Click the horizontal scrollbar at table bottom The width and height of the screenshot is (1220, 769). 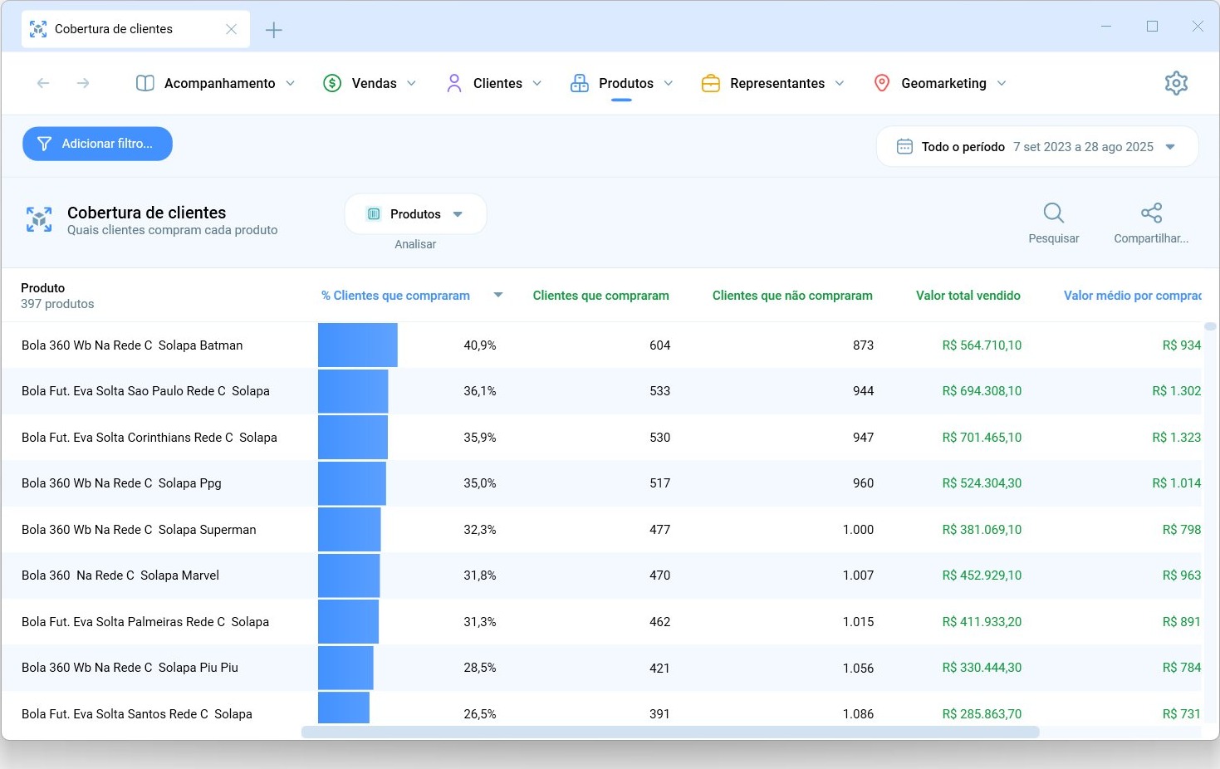669,732
